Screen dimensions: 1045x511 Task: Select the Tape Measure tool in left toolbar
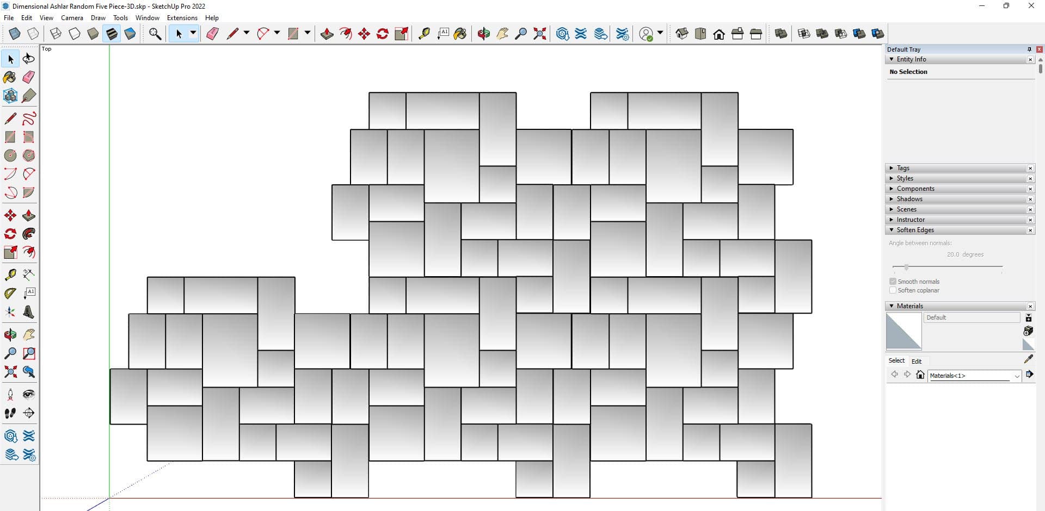click(10, 275)
